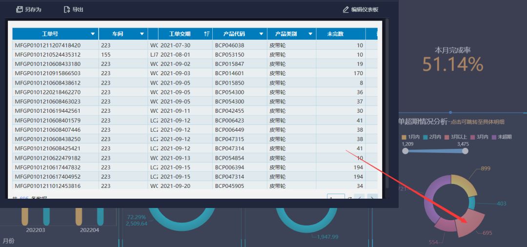
Task: Click the 202204 month axis label
Action: [89, 230]
